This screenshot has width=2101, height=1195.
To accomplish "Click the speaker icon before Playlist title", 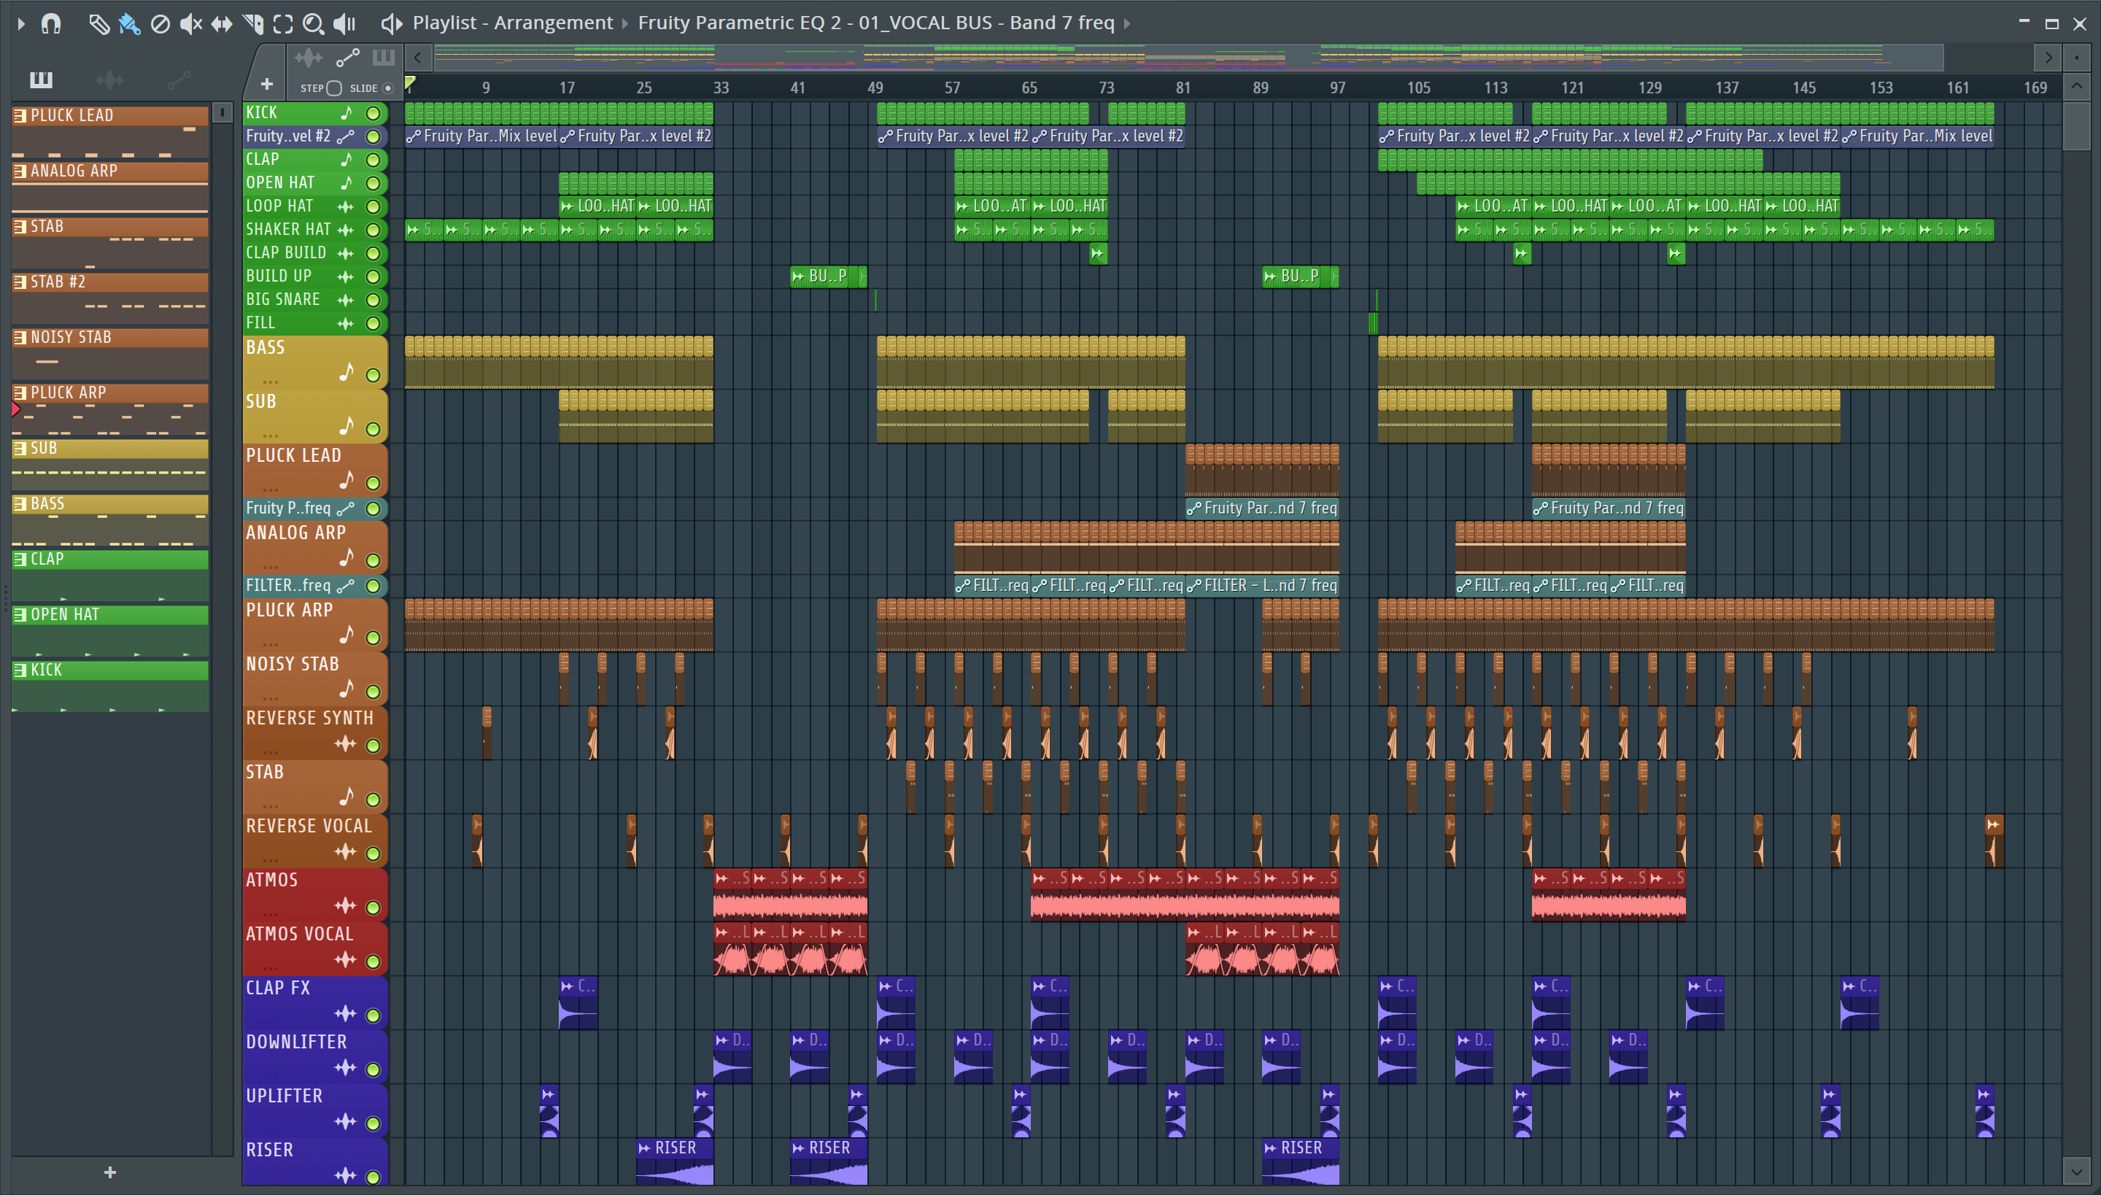I will point(392,23).
